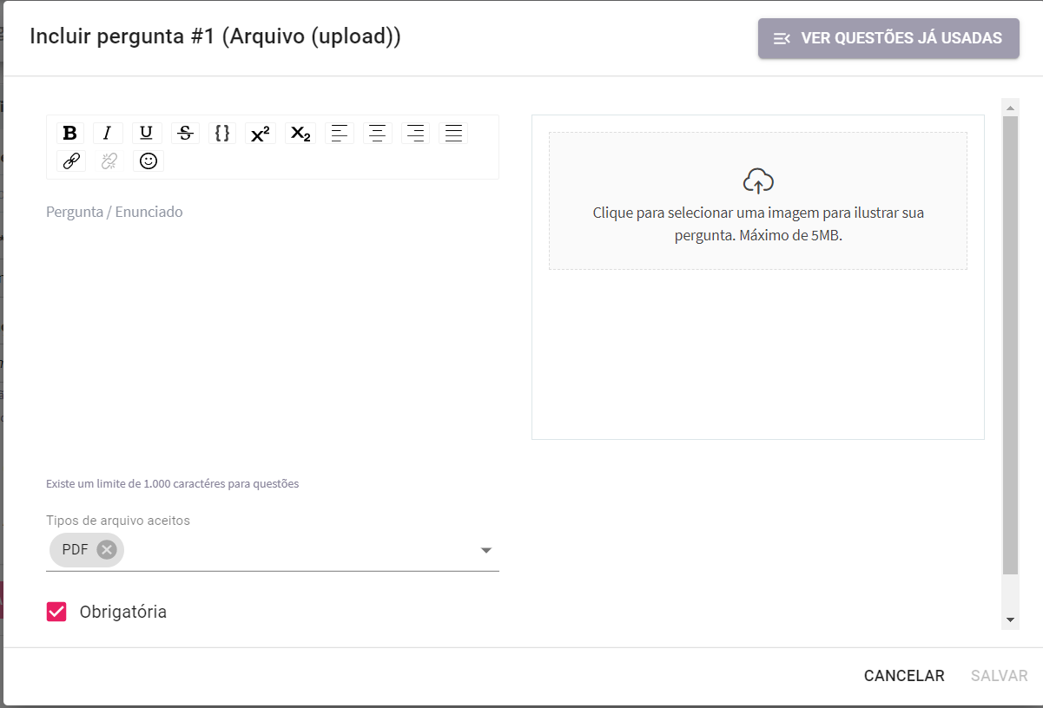The image size is (1043, 708).
Task: Toggle underline formatting
Action: pyautogui.click(x=147, y=133)
